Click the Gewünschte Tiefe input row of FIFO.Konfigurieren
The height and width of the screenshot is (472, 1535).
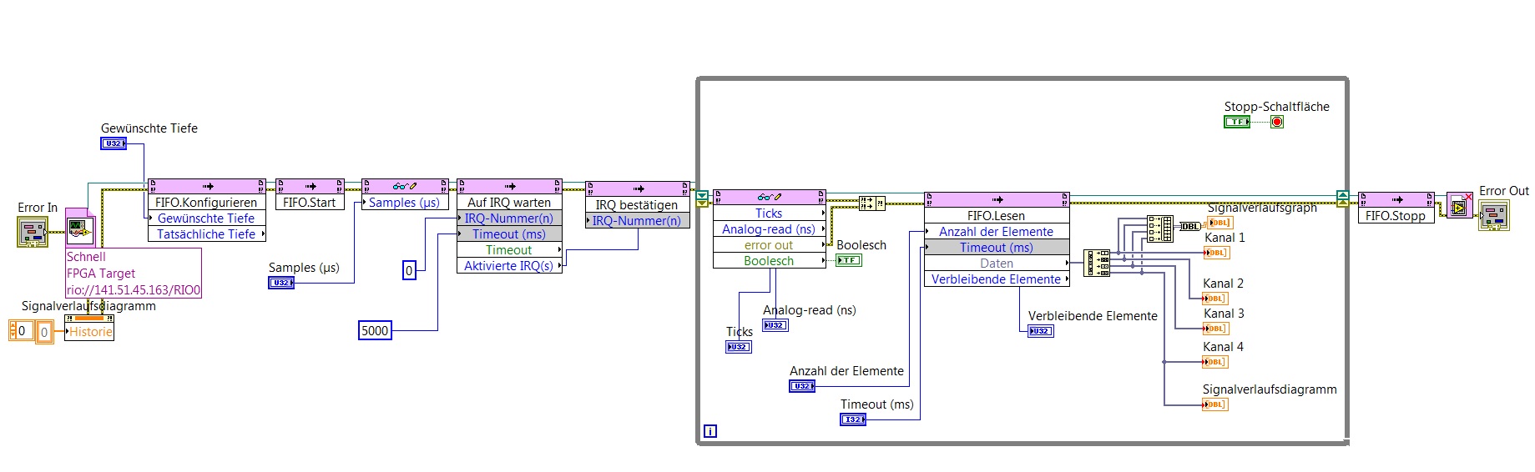[x=206, y=218]
